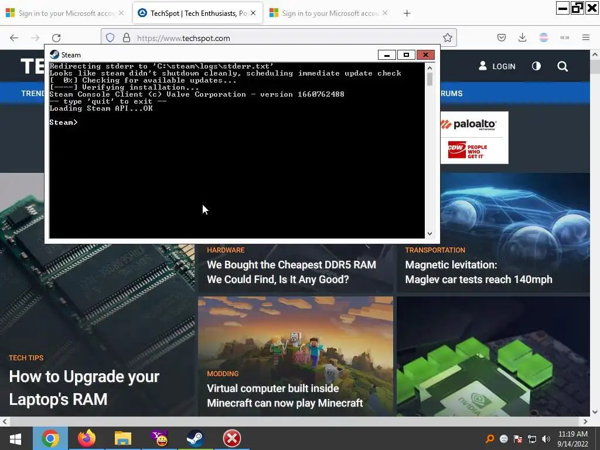
Task: Click the site security padlock icon
Action: pyautogui.click(x=127, y=38)
